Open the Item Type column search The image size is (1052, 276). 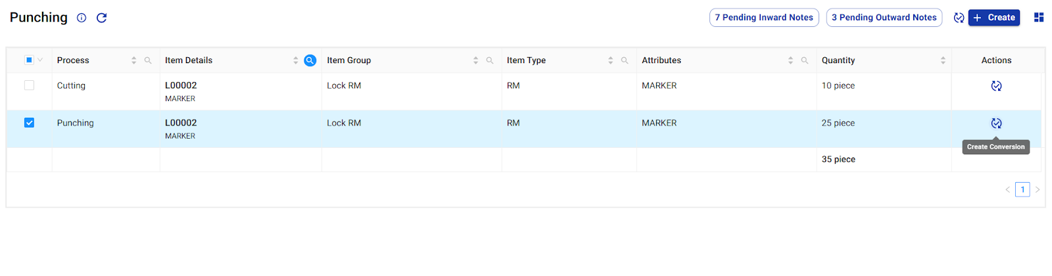[625, 60]
